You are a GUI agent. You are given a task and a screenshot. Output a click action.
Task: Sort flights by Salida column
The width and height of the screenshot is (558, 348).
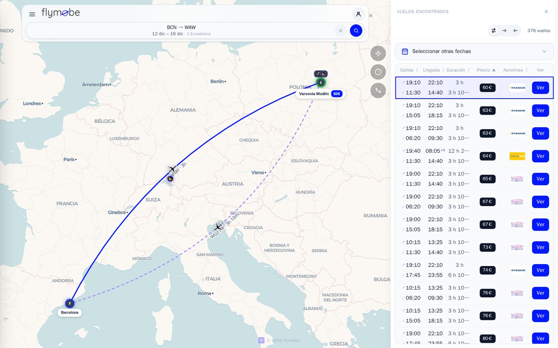pos(409,70)
